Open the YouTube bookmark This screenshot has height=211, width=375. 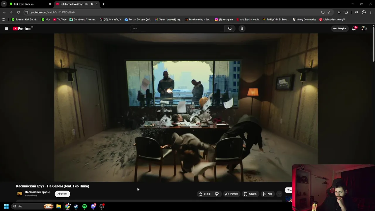[60, 20]
